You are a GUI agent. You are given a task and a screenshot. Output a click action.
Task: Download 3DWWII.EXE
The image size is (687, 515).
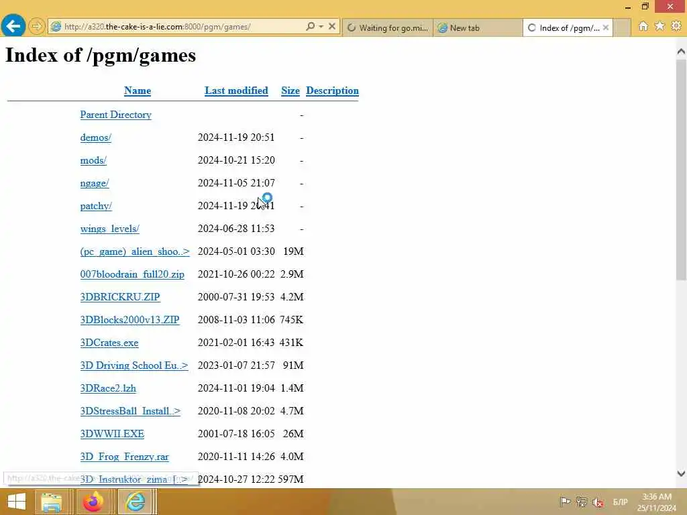pyautogui.click(x=112, y=434)
